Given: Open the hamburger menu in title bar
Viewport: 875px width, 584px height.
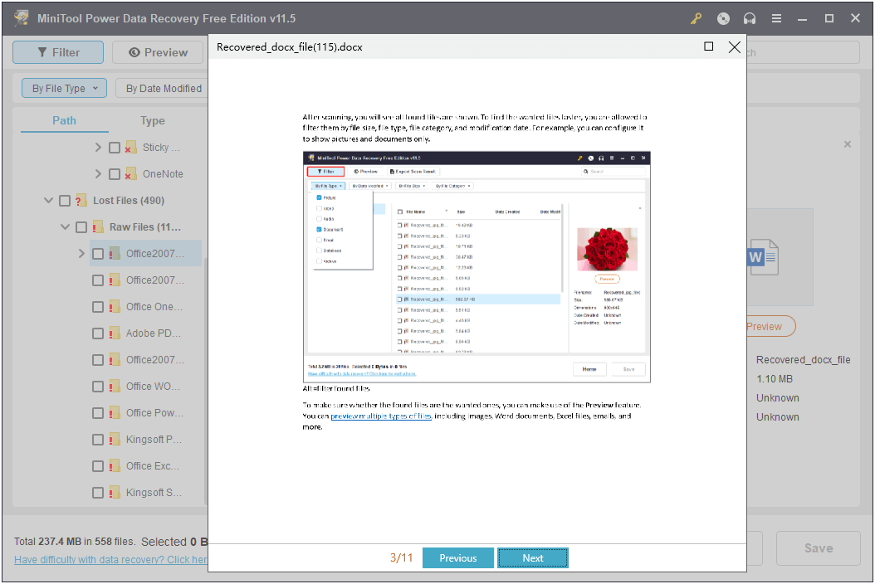Looking at the screenshot, I should pyautogui.click(x=776, y=17).
